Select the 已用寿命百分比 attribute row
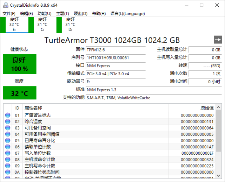 (109, 140)
